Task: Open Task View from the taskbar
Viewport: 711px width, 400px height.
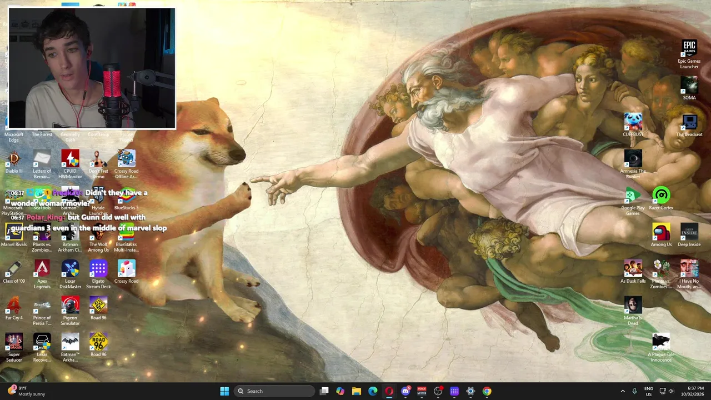Action: [x=324, y=391]
